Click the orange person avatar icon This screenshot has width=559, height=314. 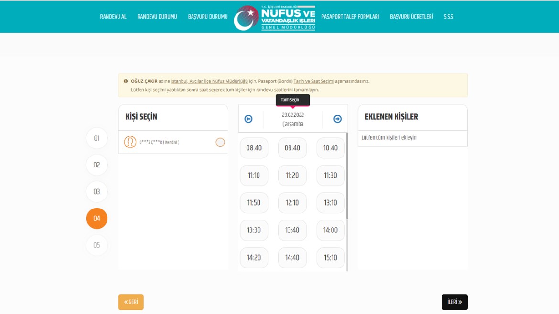pyautogui.click(x=130, y=142)
